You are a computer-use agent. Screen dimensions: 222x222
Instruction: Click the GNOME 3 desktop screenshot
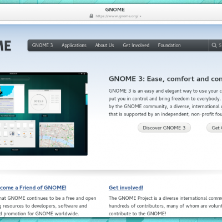click(x=44, y=114)
